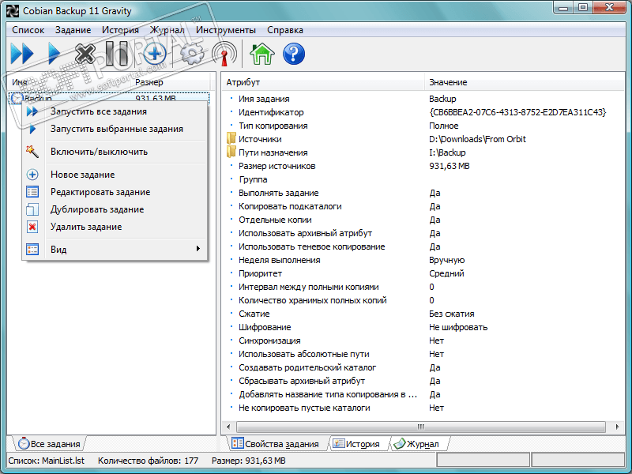Image resolution: width=632 pixels, height=474 pixels.
Task: Open the Справка menu
Action: (285, 30)
